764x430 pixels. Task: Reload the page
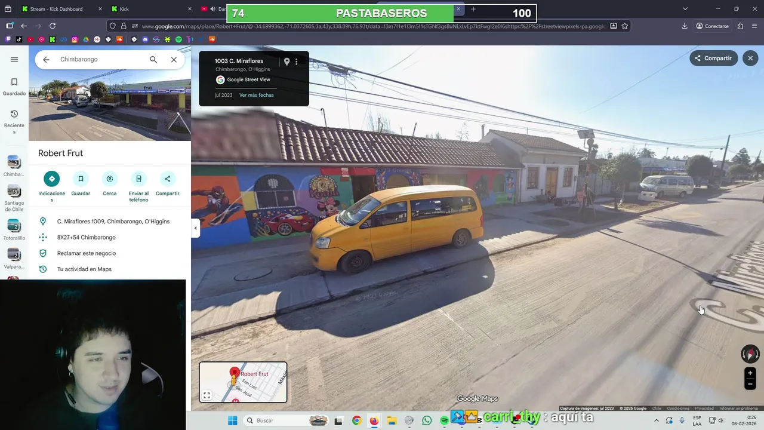coord(53,26)
